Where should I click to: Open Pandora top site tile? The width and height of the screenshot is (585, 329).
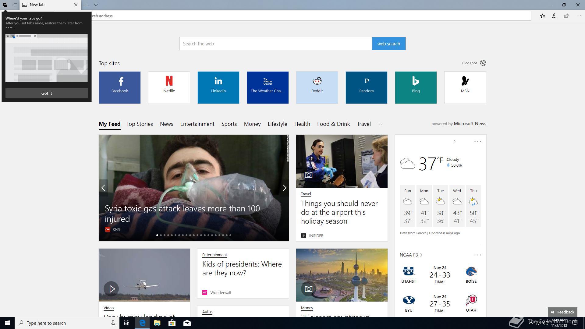(x=367, y=87)
